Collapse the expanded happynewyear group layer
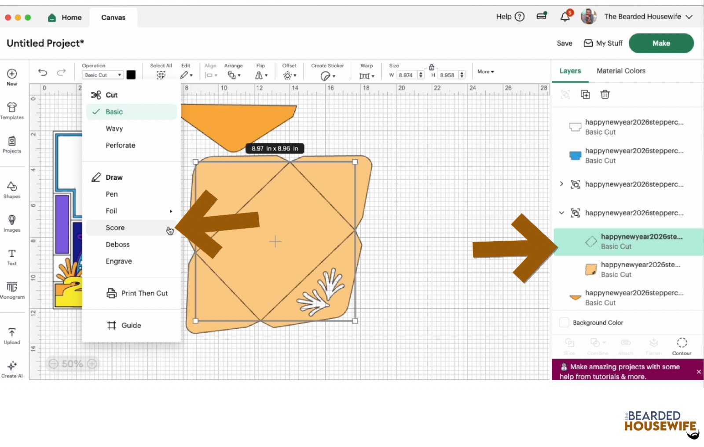Viewport: 704px width, 447px height. 561,213
